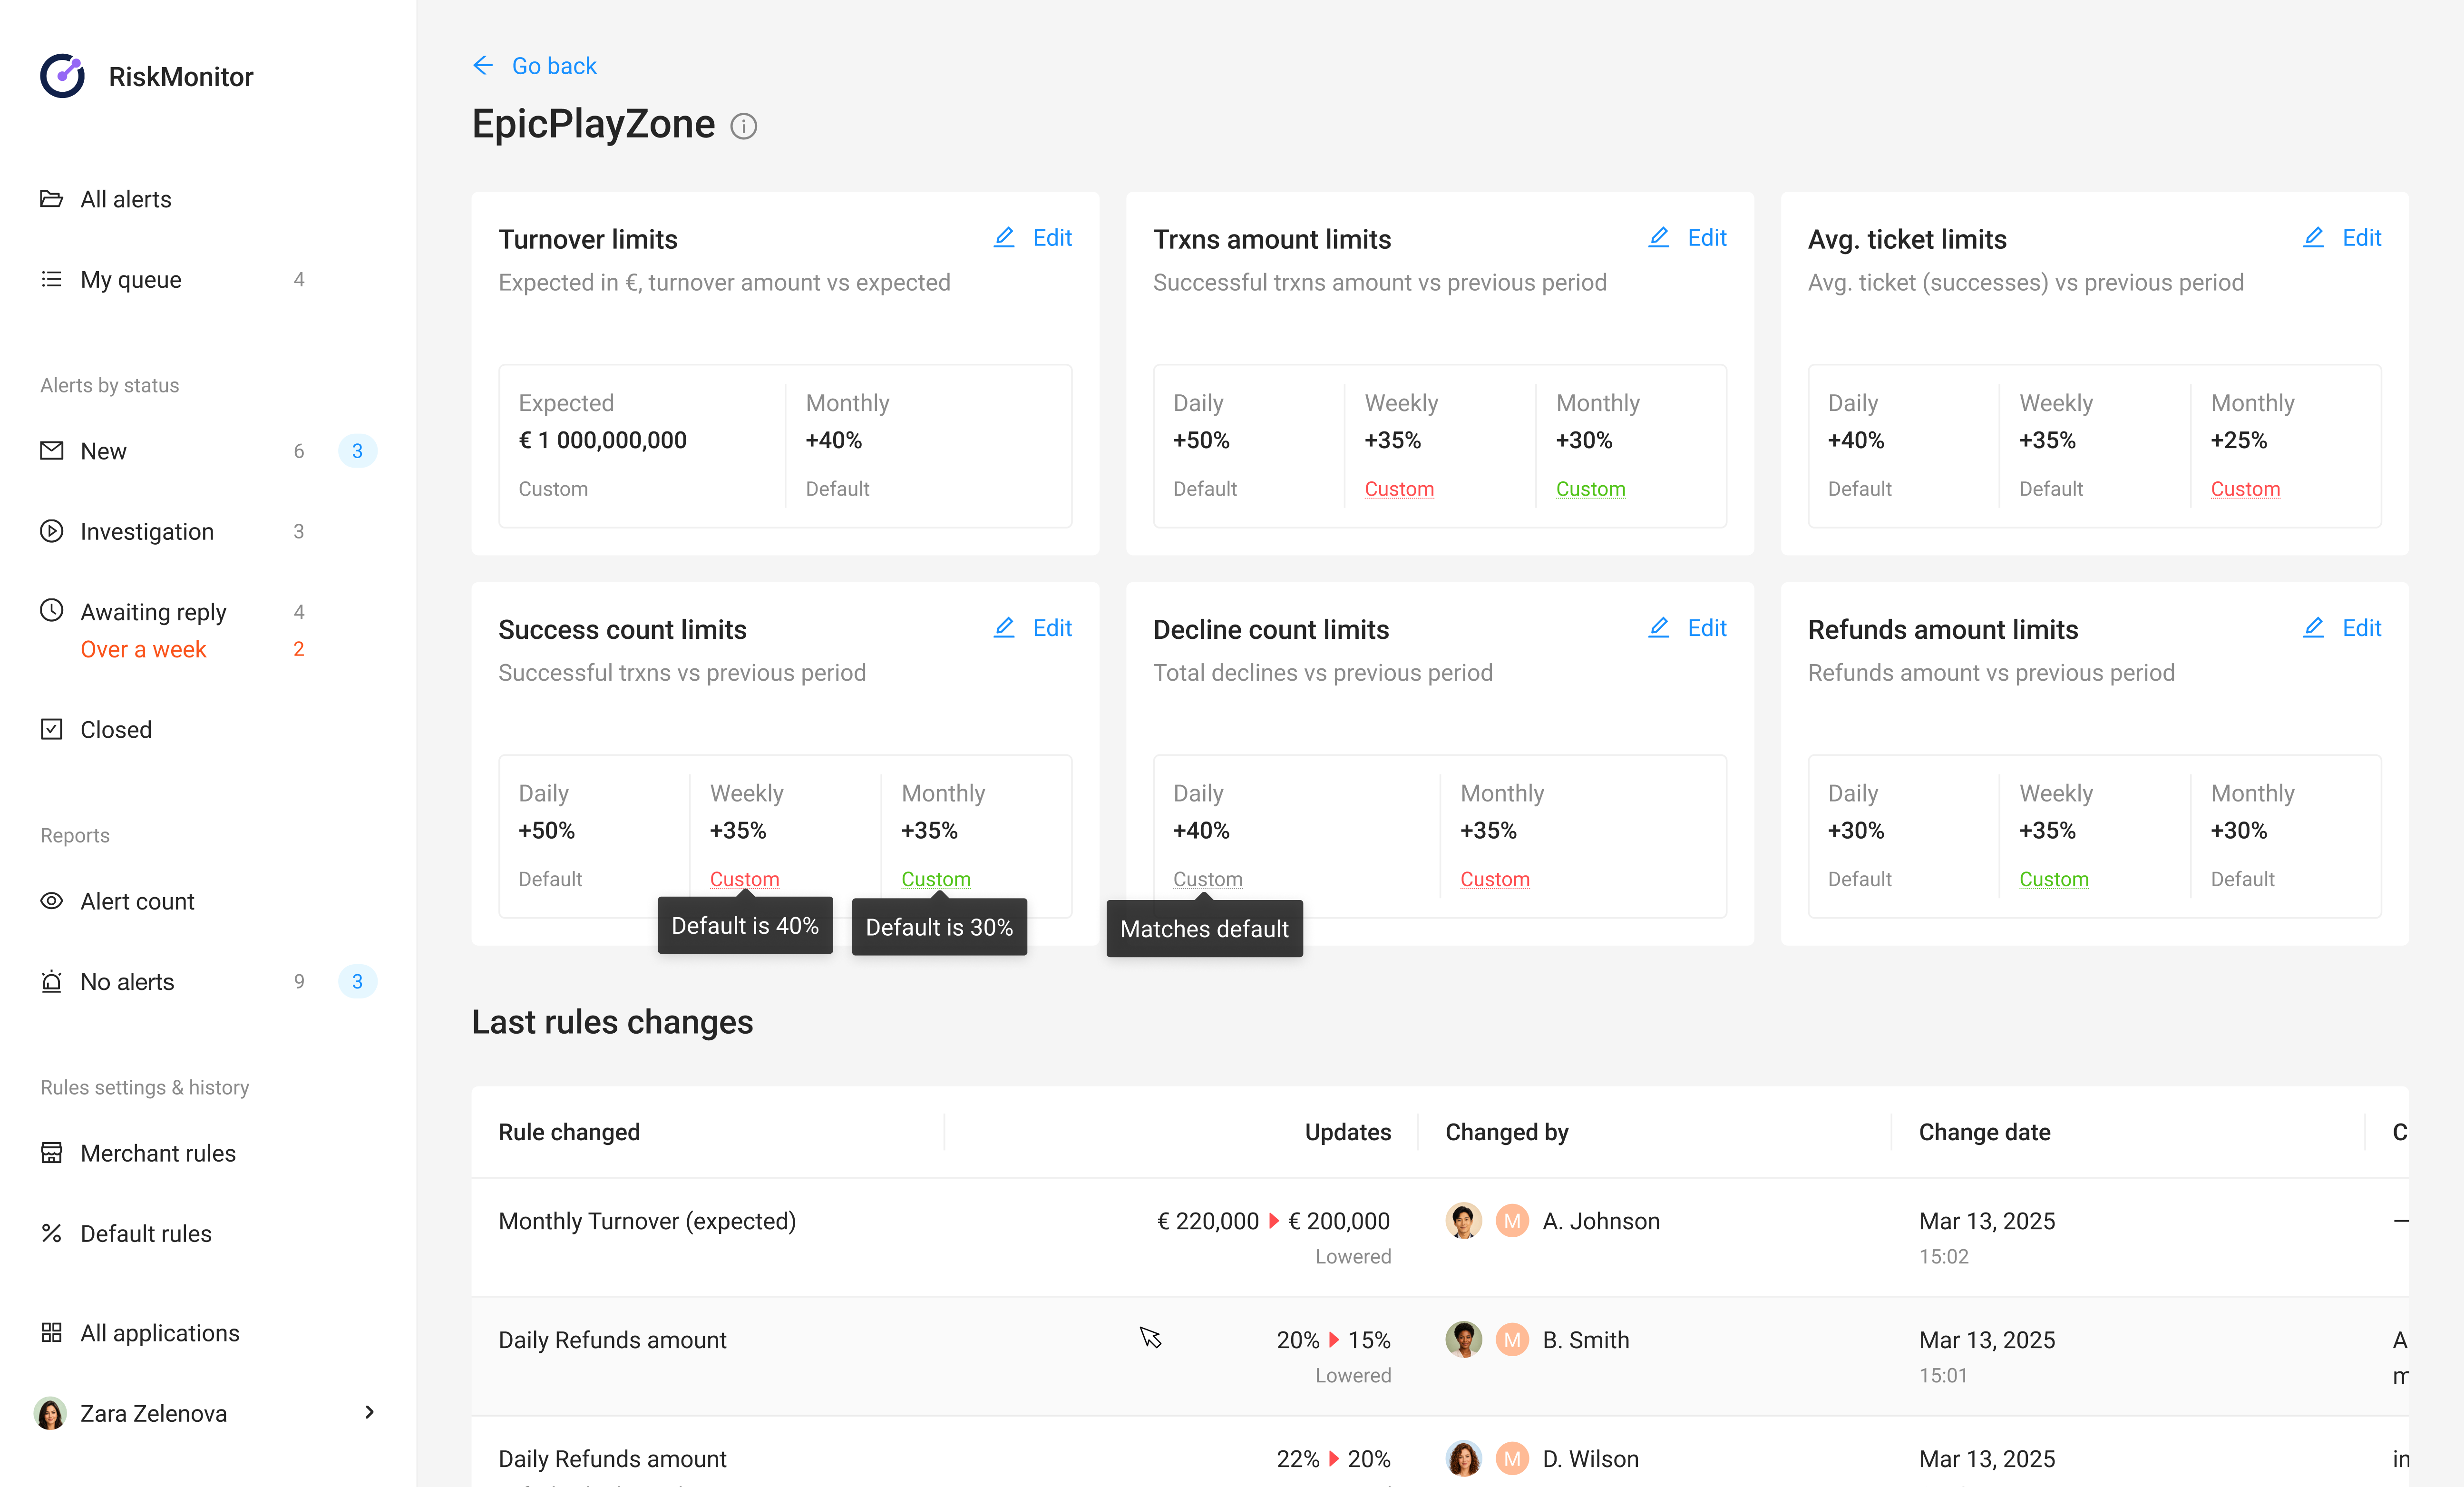Image resolution: width=2464 pixels, height=1487 pixels.
Task: Click the blue 3 badge next to New
Action: 357,451
